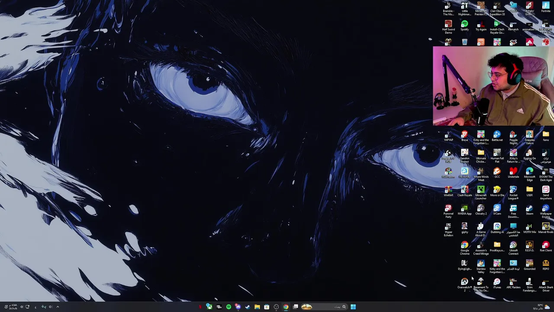Select the Grim Fandango shortcut
The width and height of the screenshot is (554, 312).
(x=529, y=285)
